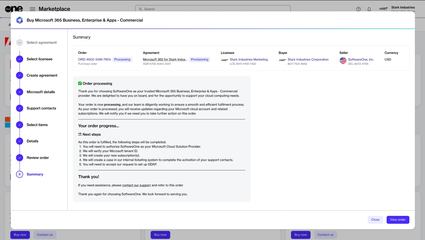Close the purchase summary dialog
Viewport: 425px width, 240px height.
375,220
